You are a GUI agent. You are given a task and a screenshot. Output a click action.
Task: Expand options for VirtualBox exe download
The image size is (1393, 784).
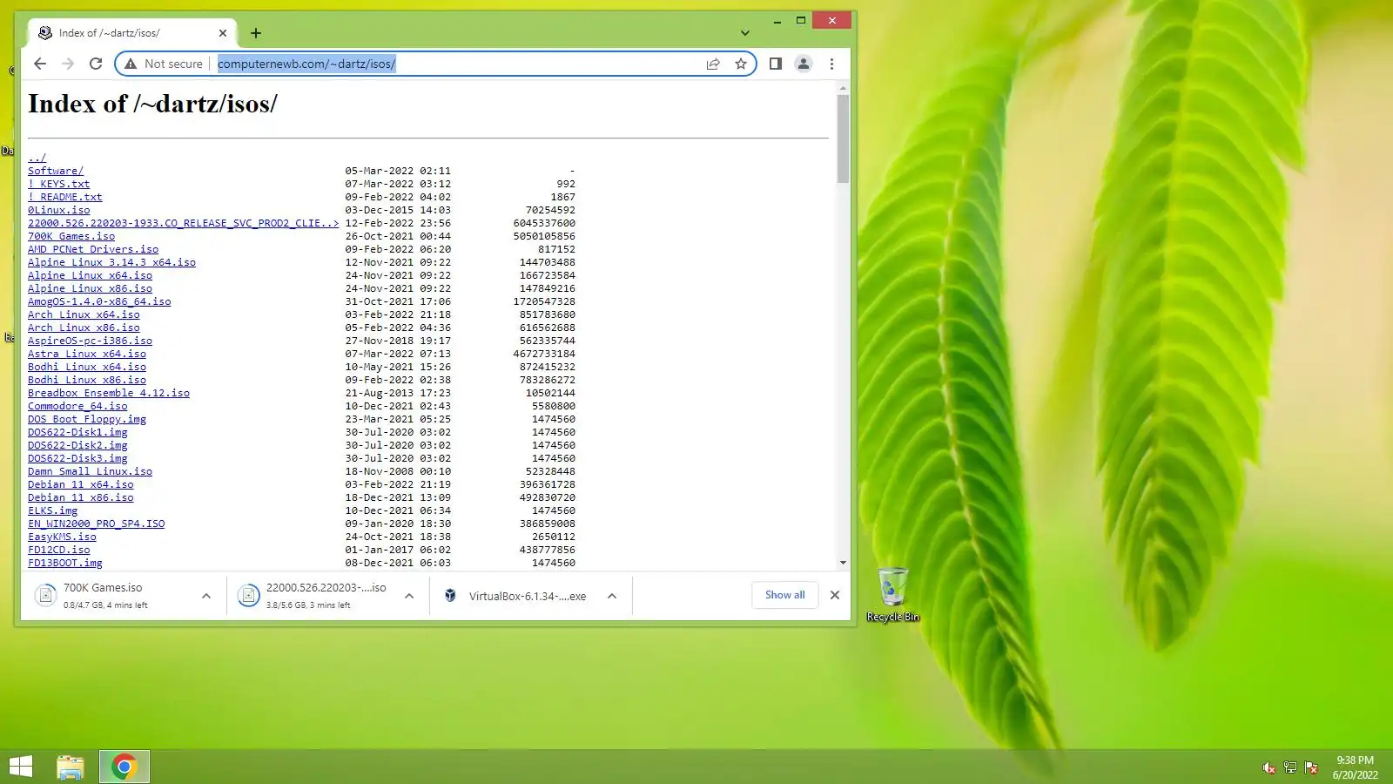tap(612, 596)
